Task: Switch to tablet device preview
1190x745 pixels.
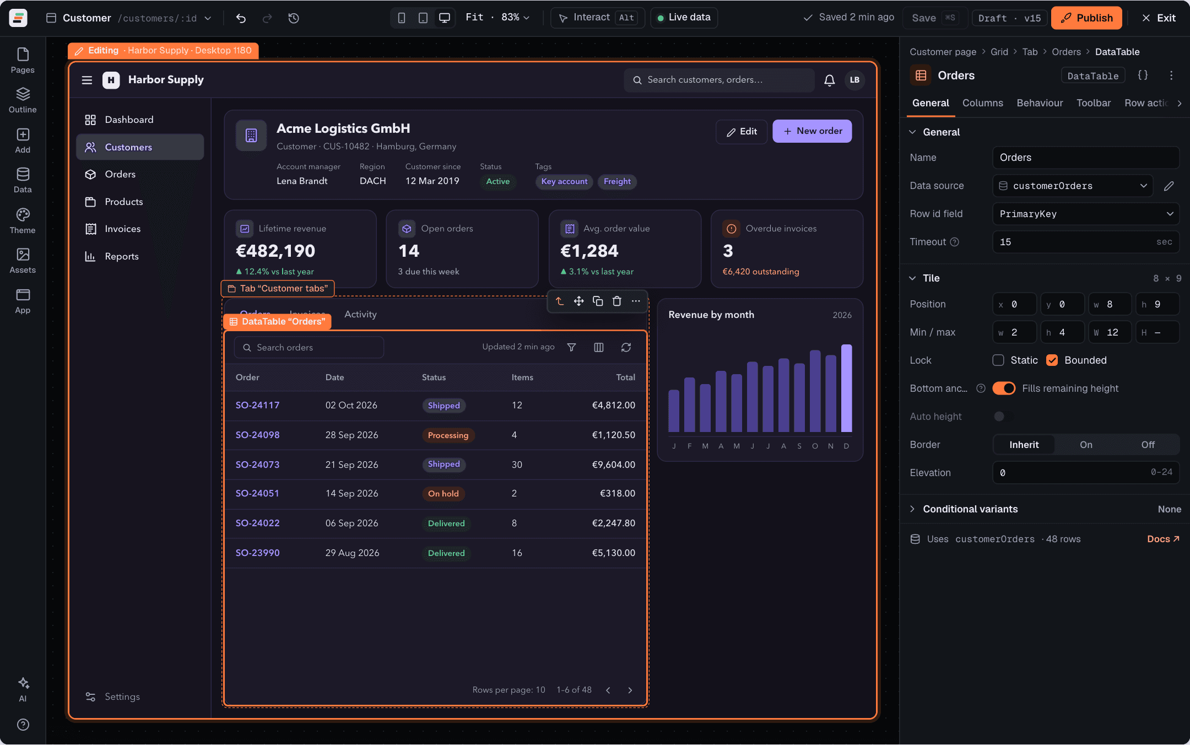Action: pos(423,18)
